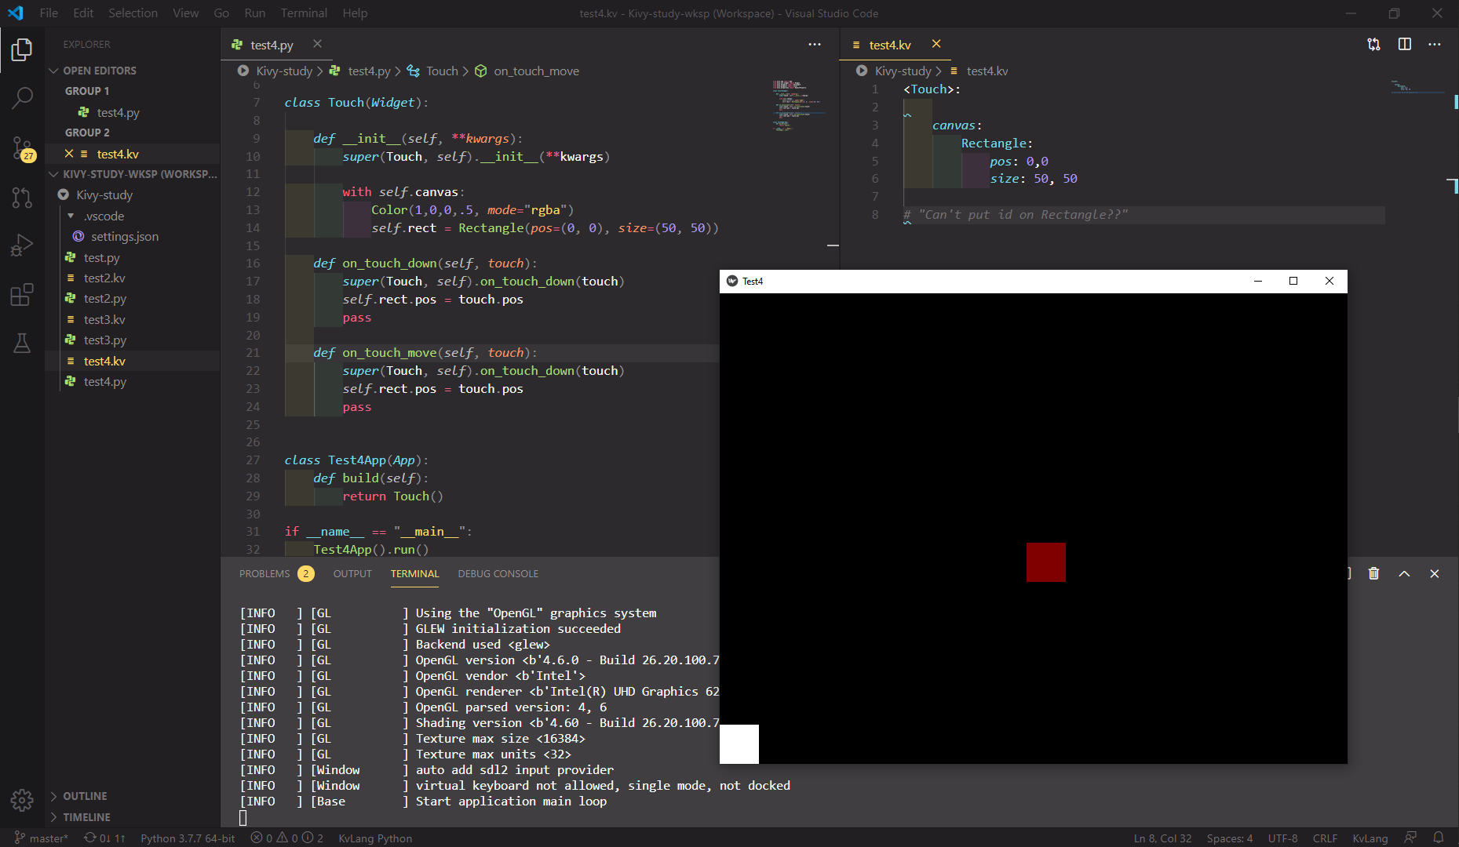Screen dimensions: 1459x847
Task: Click the dark red square in Test4 window
Action: click(1045, 562)
